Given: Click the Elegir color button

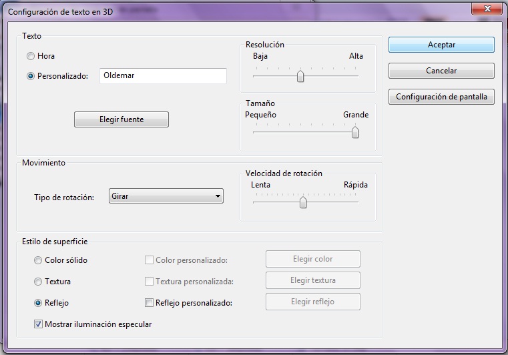Looking at the screenshot, I should (313, 259).
